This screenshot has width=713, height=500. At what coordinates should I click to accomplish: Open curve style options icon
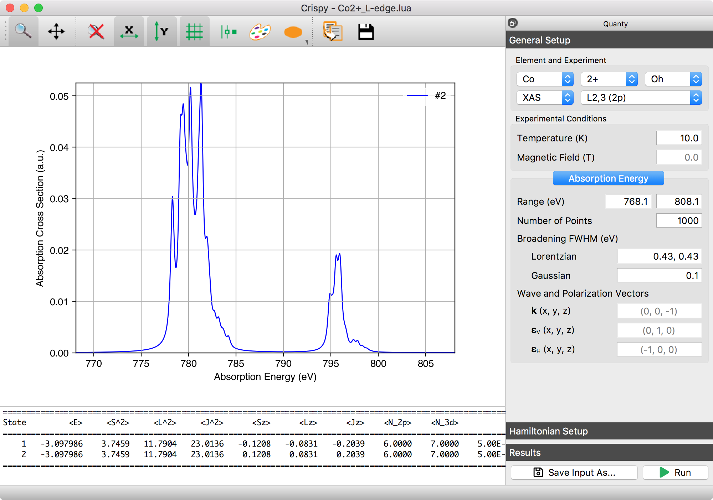[228, 31]
